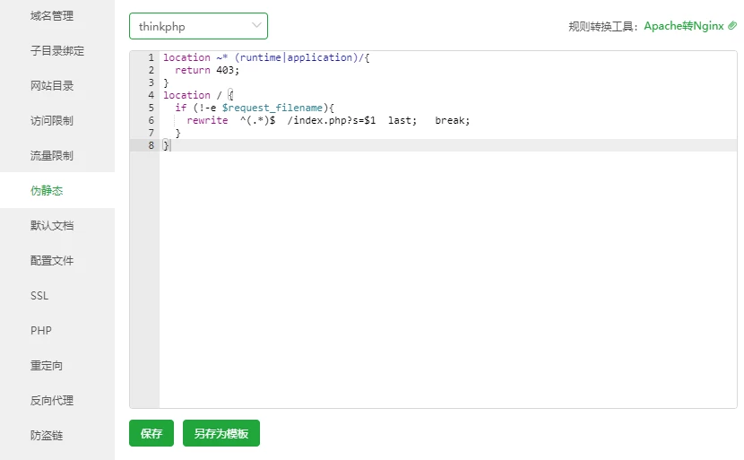The height and width of the screenshot is (460, 744).
Task: Select the PHP tab
Action: tap(41, 331)
